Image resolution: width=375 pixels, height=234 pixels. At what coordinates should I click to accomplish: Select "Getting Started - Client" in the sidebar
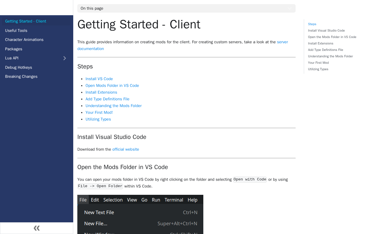(x=26, y=21)
